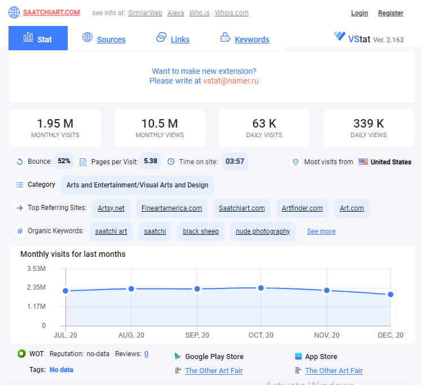Click the globe icon next to Sources

point(87,37)
